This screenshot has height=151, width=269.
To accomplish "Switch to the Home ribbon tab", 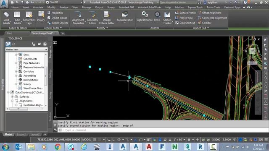I will click(15, 8).
